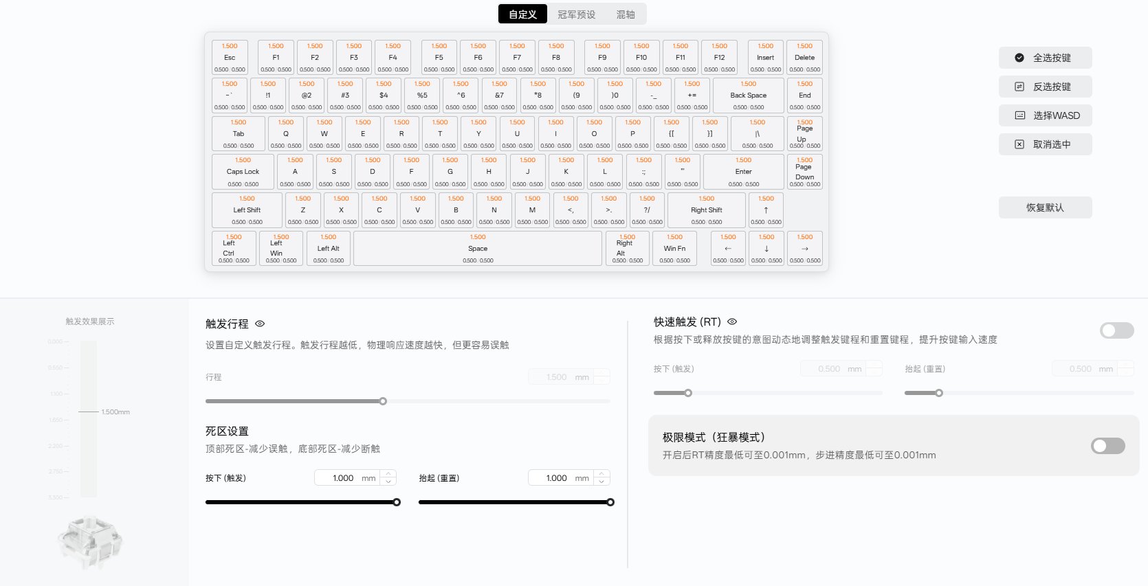The width and height of the screenshot is (1148, 586).
Task: Decrease the dead zone 按下 (触发) value with its down arrow
Action: tap(388, 482)
